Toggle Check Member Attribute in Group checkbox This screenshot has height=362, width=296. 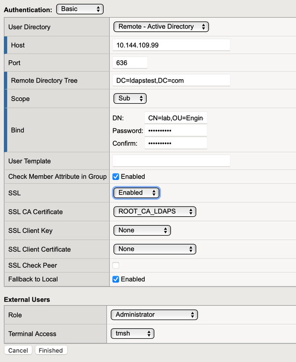(x=116, y=177)
